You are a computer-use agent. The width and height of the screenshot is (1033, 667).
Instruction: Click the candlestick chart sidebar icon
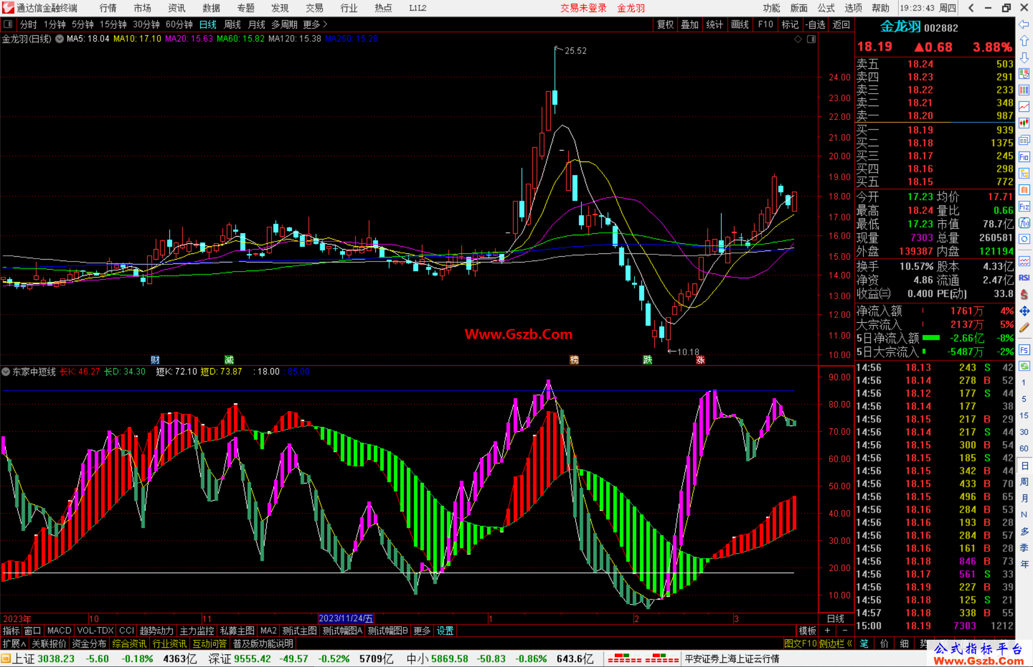(1024, 123)
